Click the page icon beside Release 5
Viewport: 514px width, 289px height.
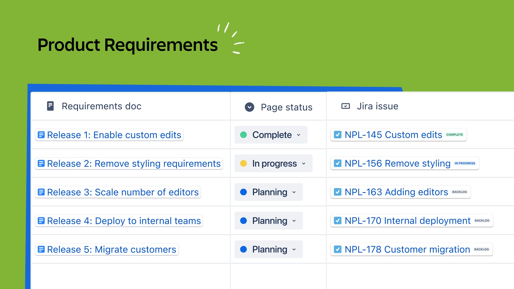pos(41,249)
